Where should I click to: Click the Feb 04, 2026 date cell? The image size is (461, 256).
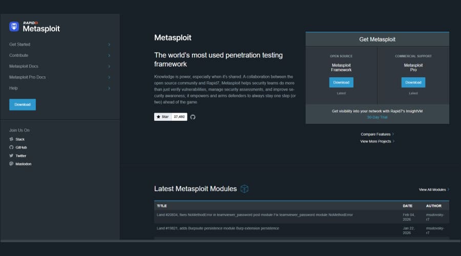(x=409, y=217)
